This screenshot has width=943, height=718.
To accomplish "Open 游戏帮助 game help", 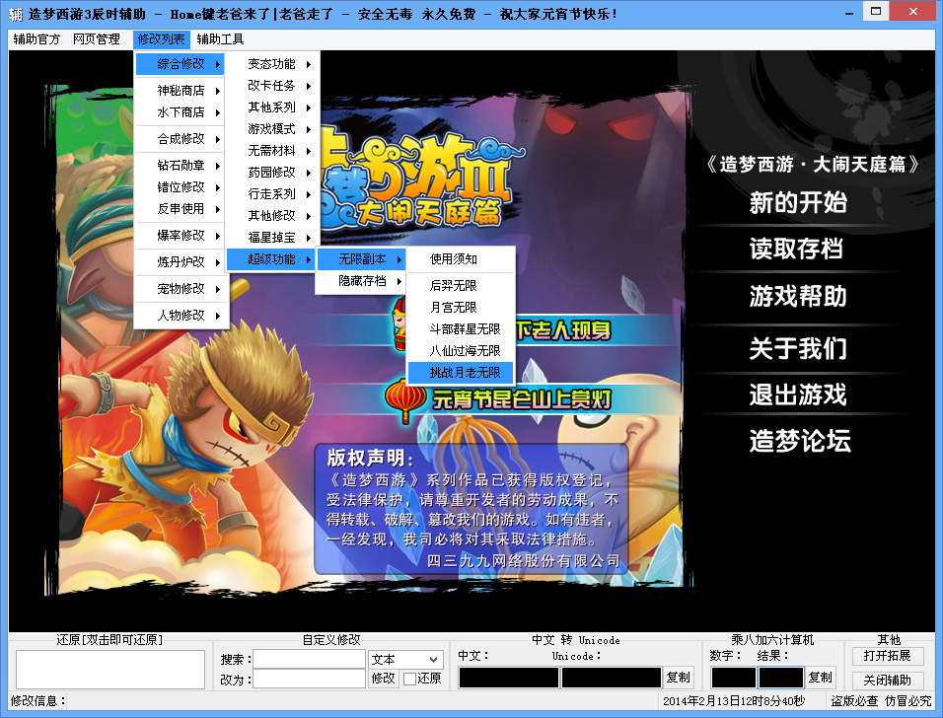I will click(x=798, y=296).
